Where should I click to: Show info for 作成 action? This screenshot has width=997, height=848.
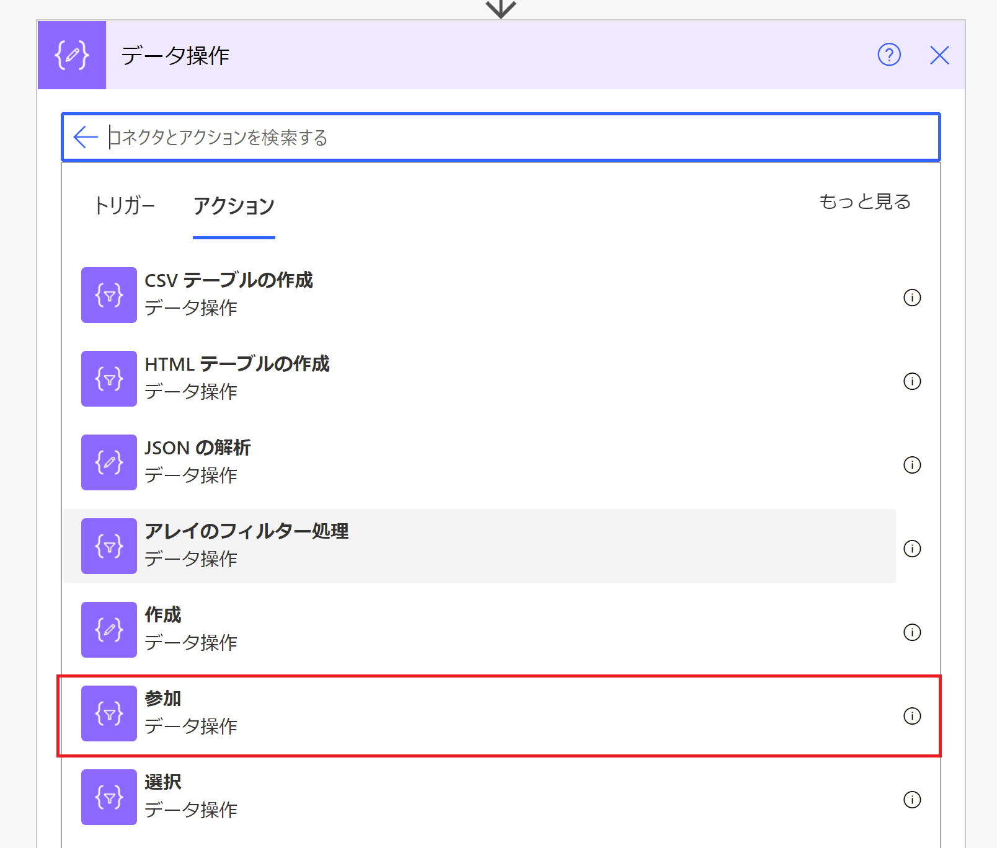[x=912, y=632]
